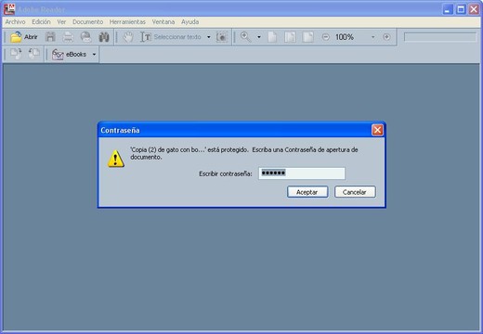Click the print icon in toolbar
Image resolution: width=483 pixels, height=334 pixels.
pos(68,37)
